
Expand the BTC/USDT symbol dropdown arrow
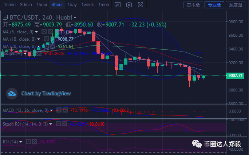[75, 17]
